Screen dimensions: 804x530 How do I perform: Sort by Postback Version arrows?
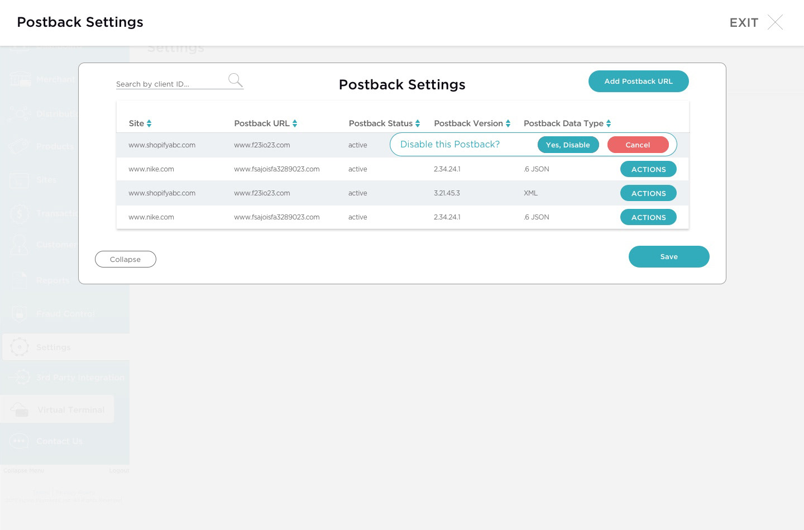click(x=508, y=123)
